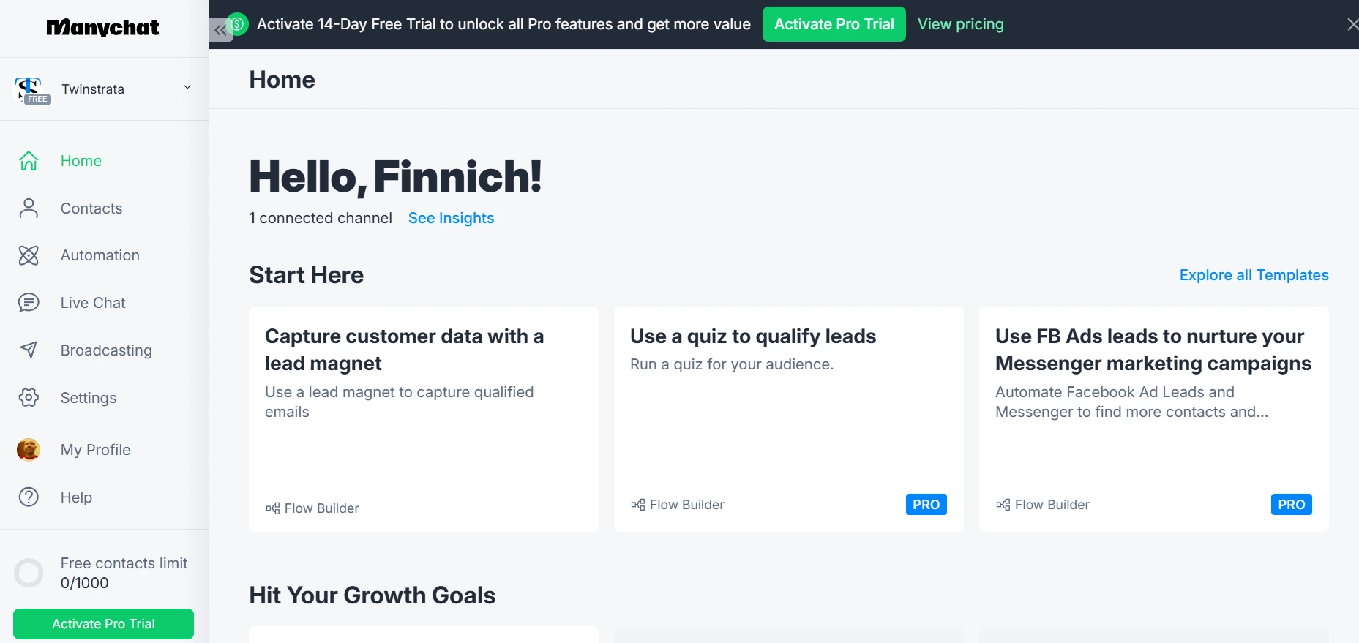Click the Home house icon in sidebar
Screen dimensions: 1359x643
[29, 161]
